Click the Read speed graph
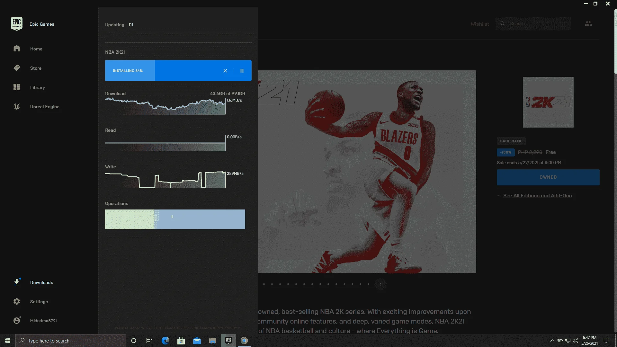 coord(165,143)
